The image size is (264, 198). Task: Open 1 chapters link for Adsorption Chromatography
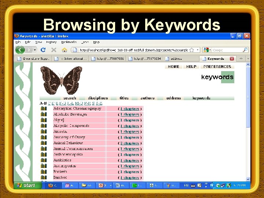tap(130, 109)
